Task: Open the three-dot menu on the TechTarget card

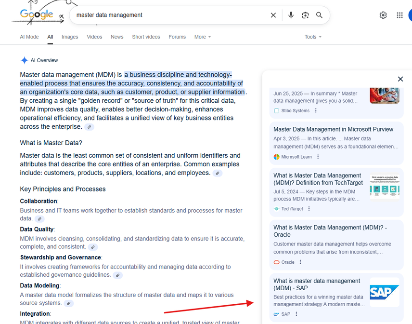Action: pos(309,208)
